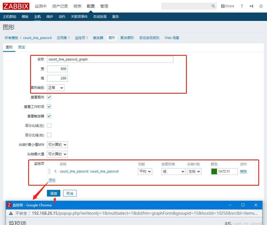
Task: Uncheck the 查看图例 legend checkbox
Action: pos(49,97)
